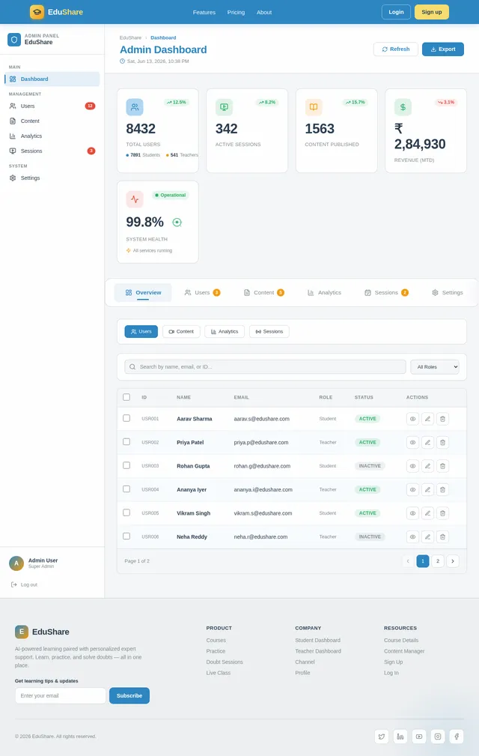479x756 pixels.
Task: Check the box for USR001 Aarav Sharma
Action: 126,418
